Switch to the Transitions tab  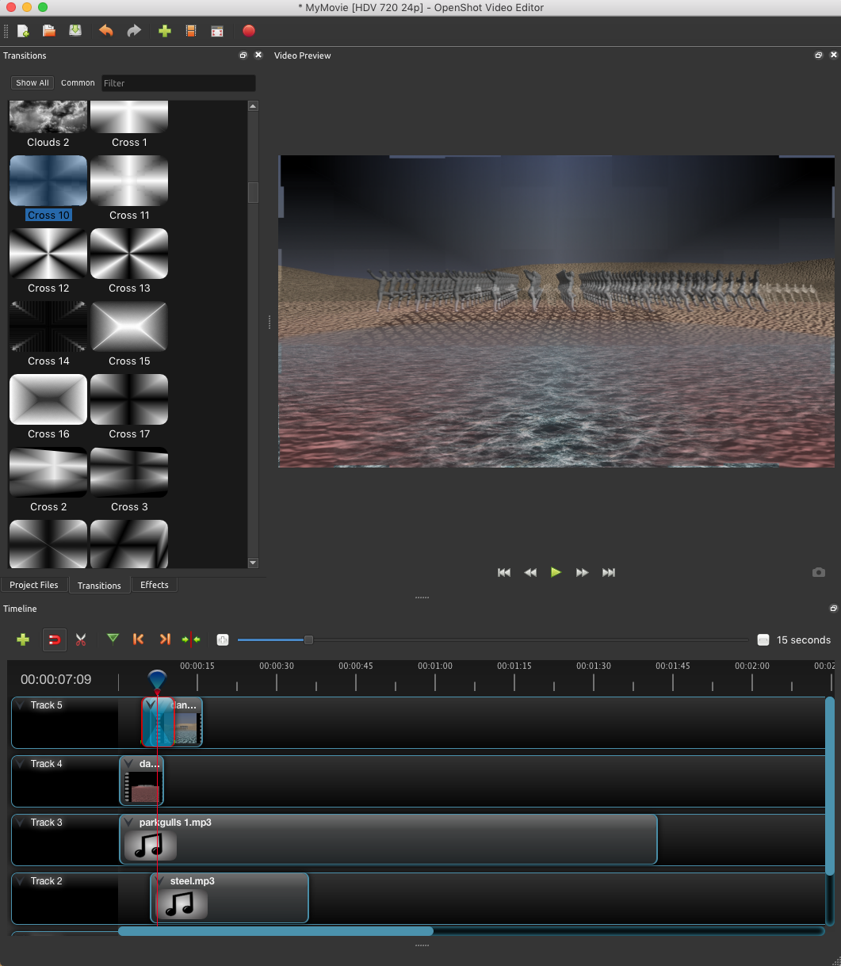click(99, 586)
